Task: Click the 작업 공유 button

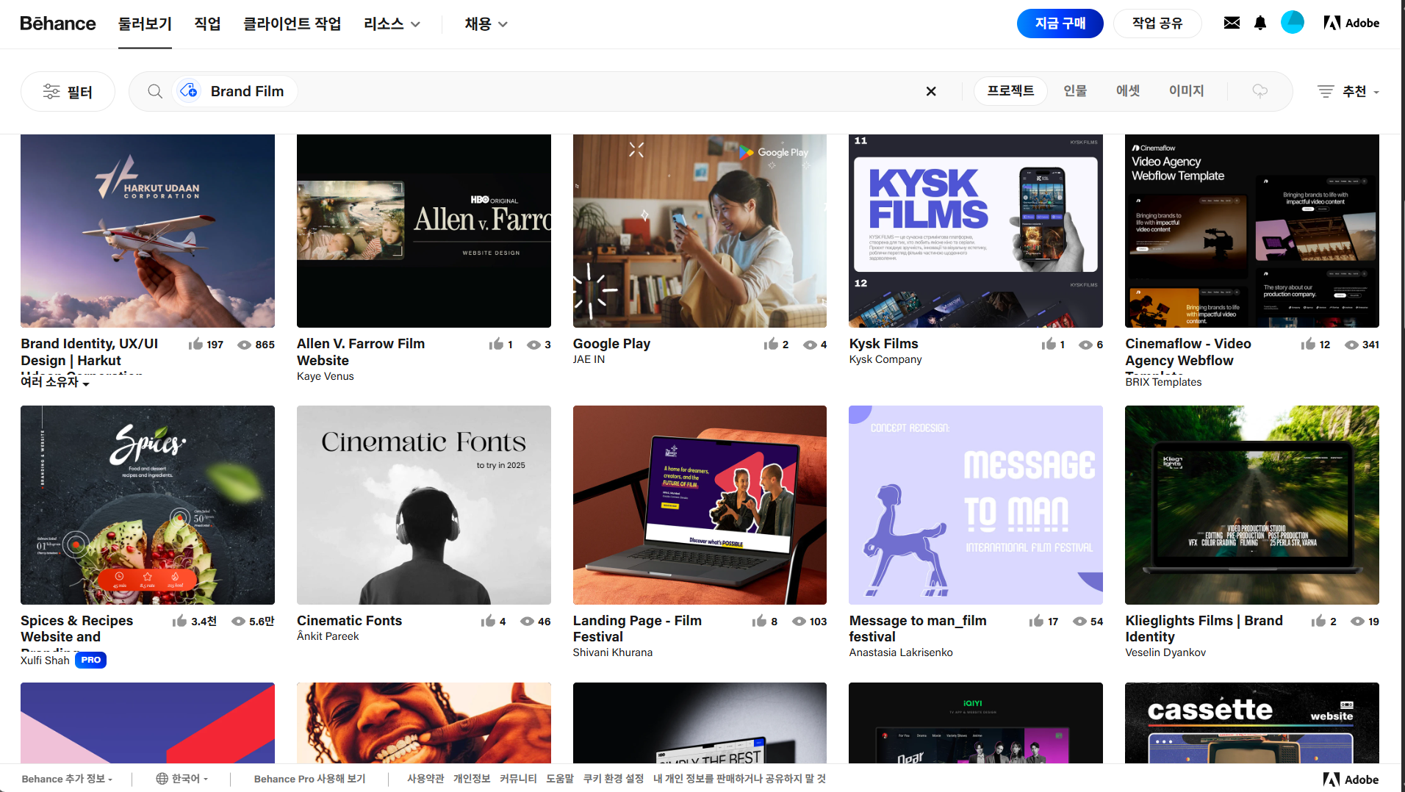Action: pyautogui.click(x=1157, y=24)
